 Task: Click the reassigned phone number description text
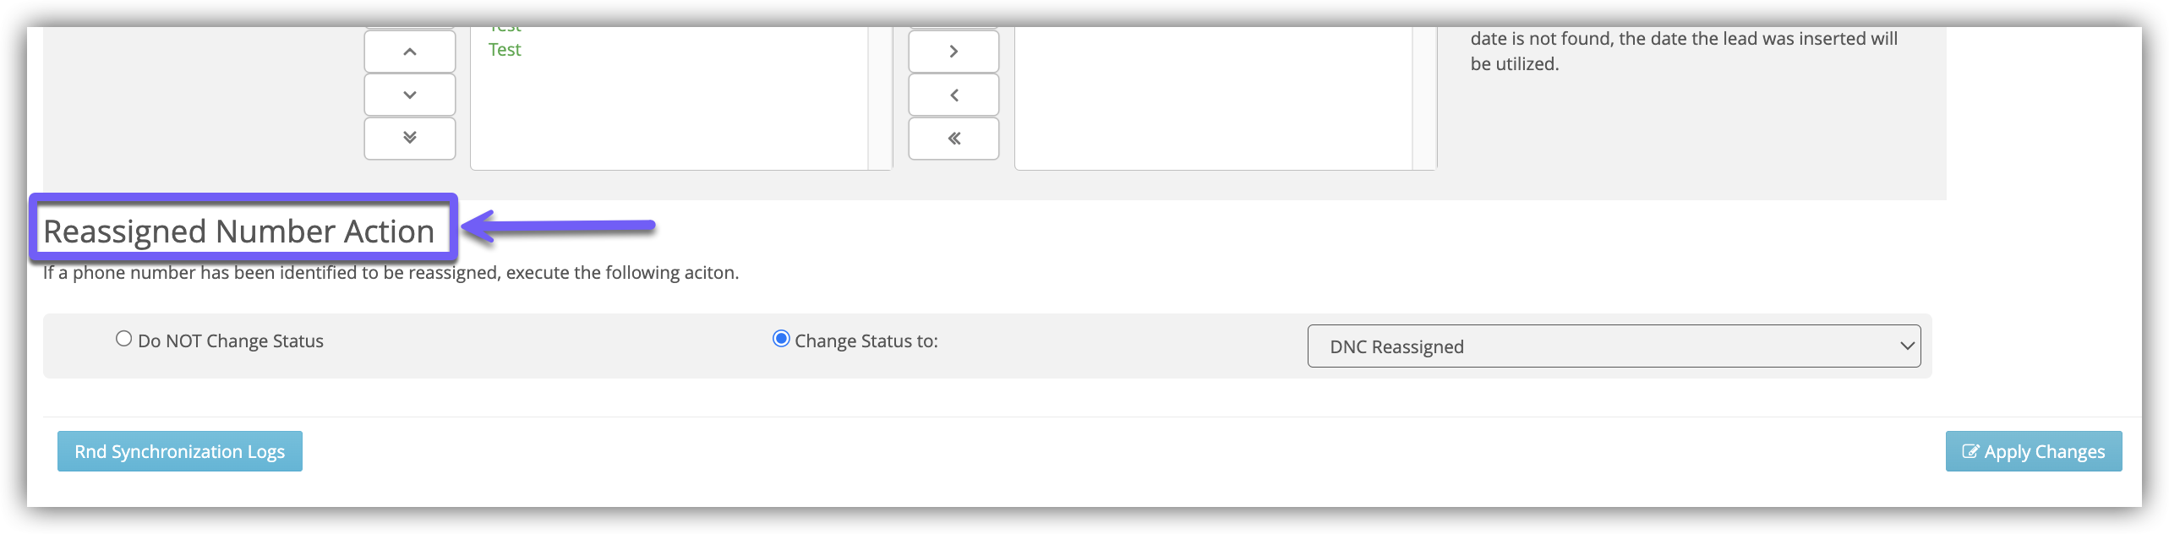point(391,273)
